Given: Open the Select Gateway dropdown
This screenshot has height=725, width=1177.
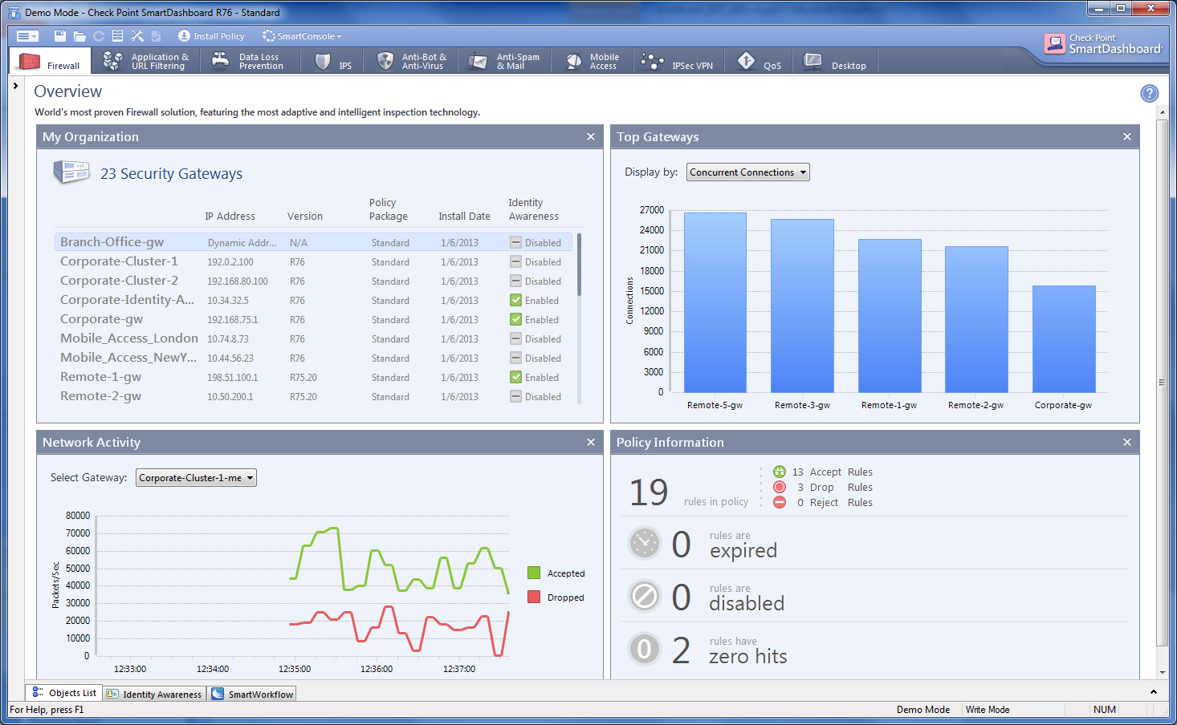Looking at the screenshot, I should click(x=196, y=478).
